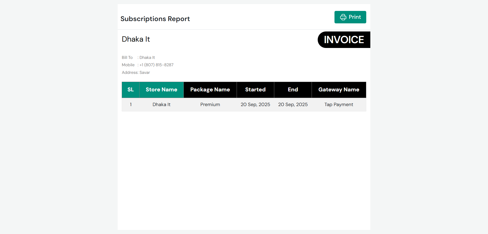Select the Package Name column header

pos(210,90)
